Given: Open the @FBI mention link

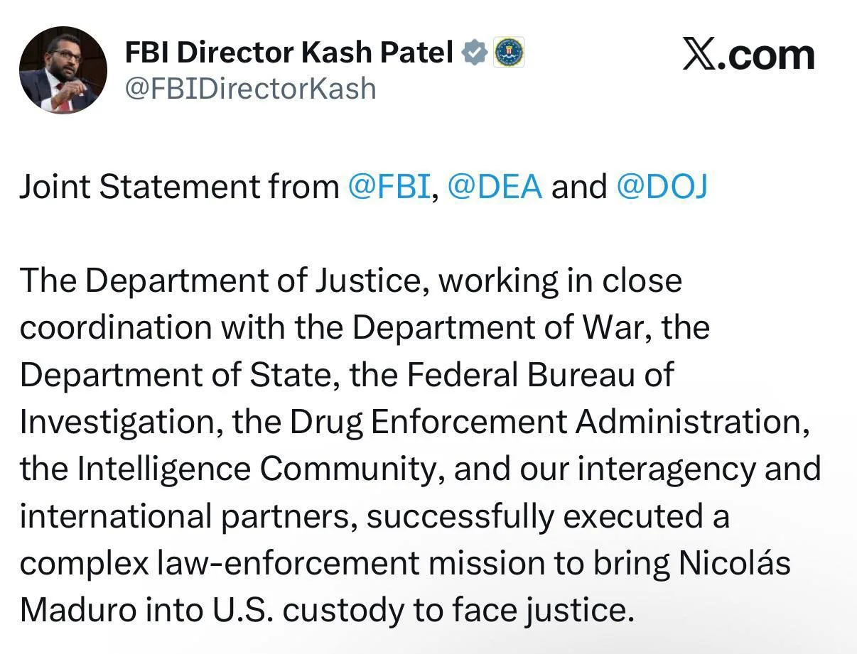Looking at the screenshot, I should coord(389,187).
